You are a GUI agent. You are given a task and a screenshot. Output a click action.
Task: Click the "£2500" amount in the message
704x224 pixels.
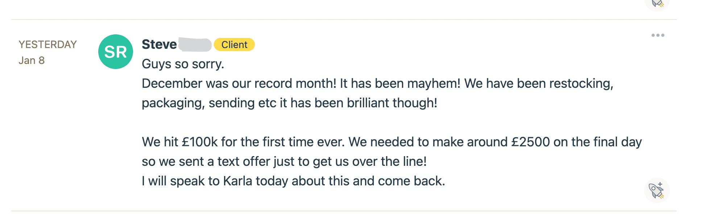(530, 142)
